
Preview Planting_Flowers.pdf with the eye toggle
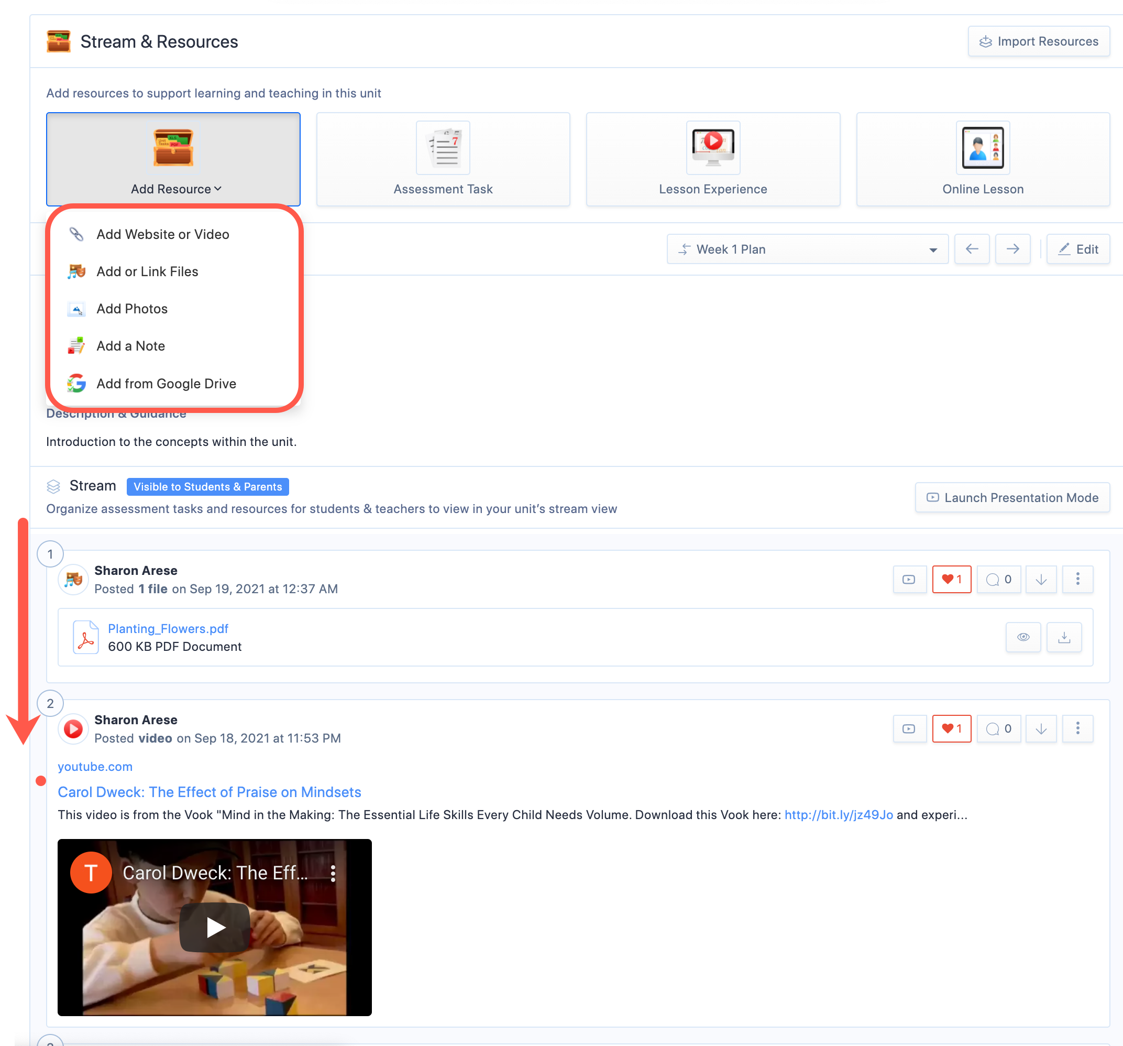tap(1023, 637)
